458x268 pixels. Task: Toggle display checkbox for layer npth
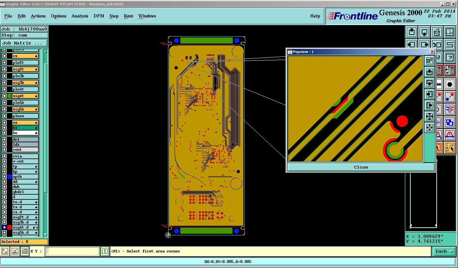point(4,177)
